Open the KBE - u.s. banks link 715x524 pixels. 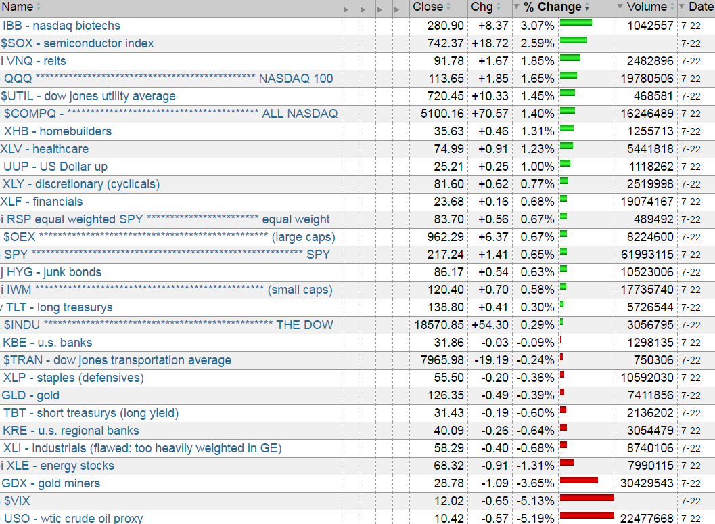click(x=47, y=343)
